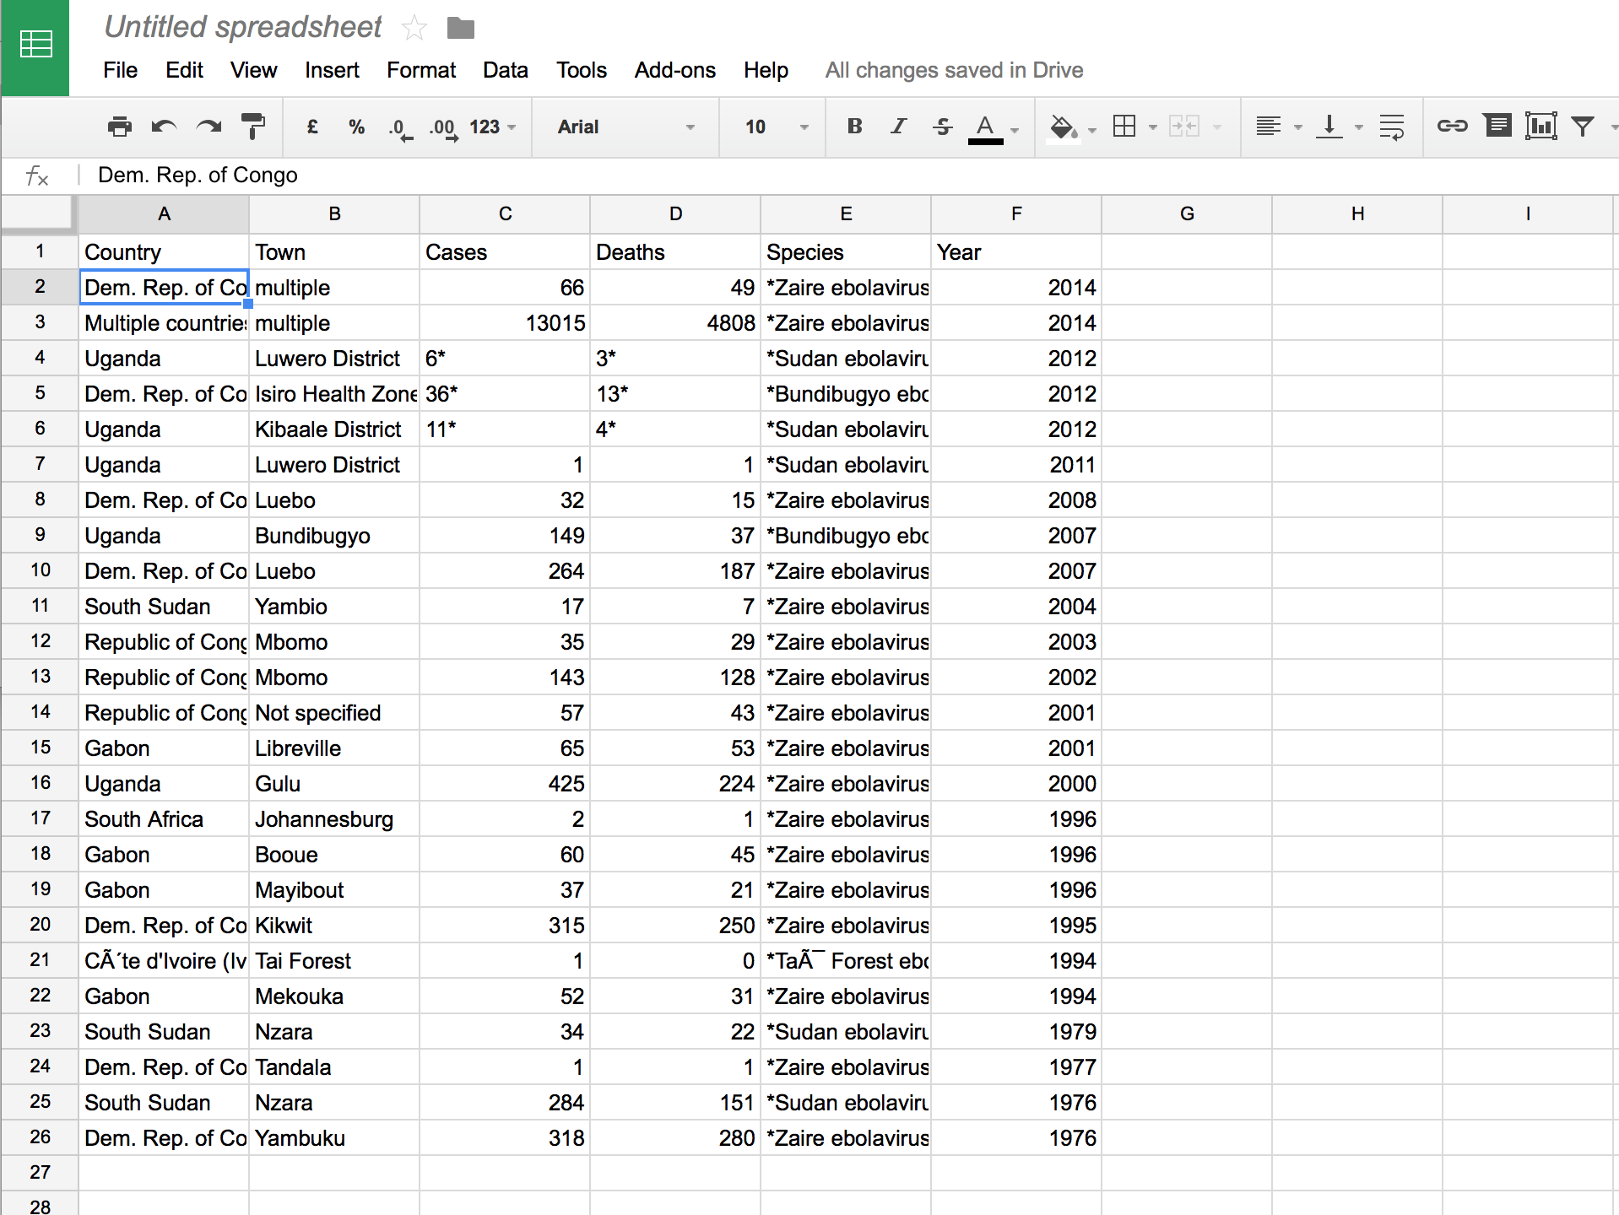This screenshot has width=1619, height=1215.
Task: Select the 'Johannesburg' cell
Action: tap(334, 818)
